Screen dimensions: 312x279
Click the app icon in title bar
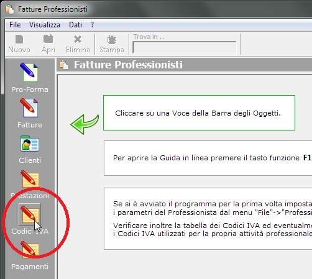[x=10, y=9]
